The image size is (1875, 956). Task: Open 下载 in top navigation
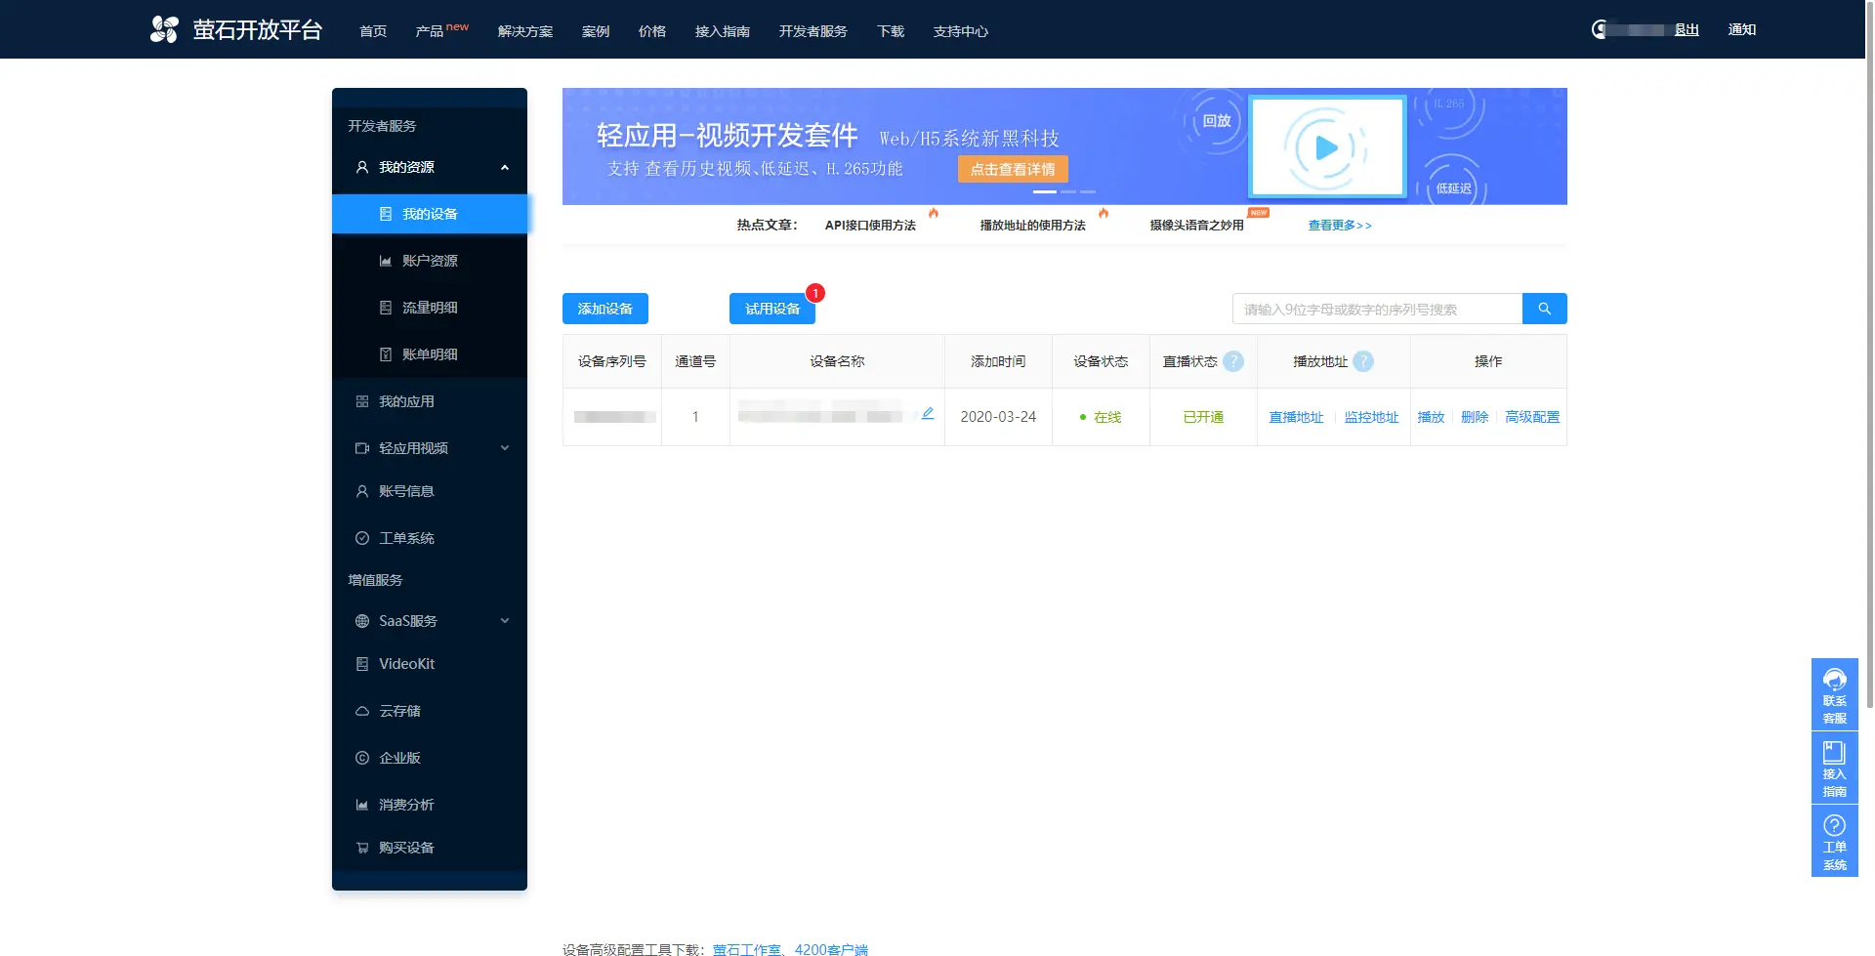point(891,31)
